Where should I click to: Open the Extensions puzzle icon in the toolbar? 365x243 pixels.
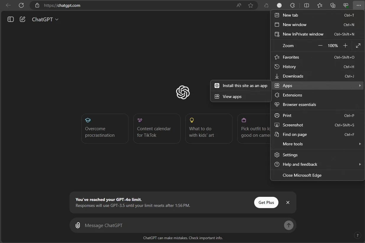pos(292,5)
